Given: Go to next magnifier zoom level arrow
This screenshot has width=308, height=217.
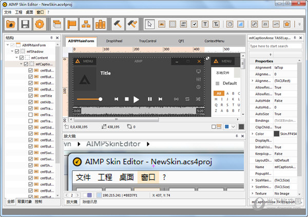Looking at the screenshot, I should [78, 195].
